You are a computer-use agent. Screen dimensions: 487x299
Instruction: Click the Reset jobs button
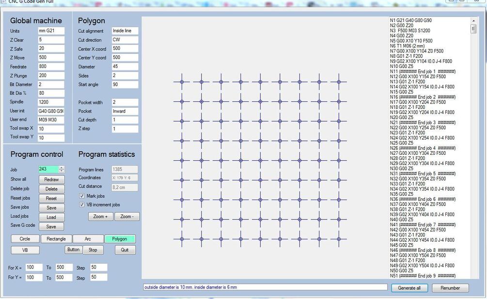click(51, 198)
